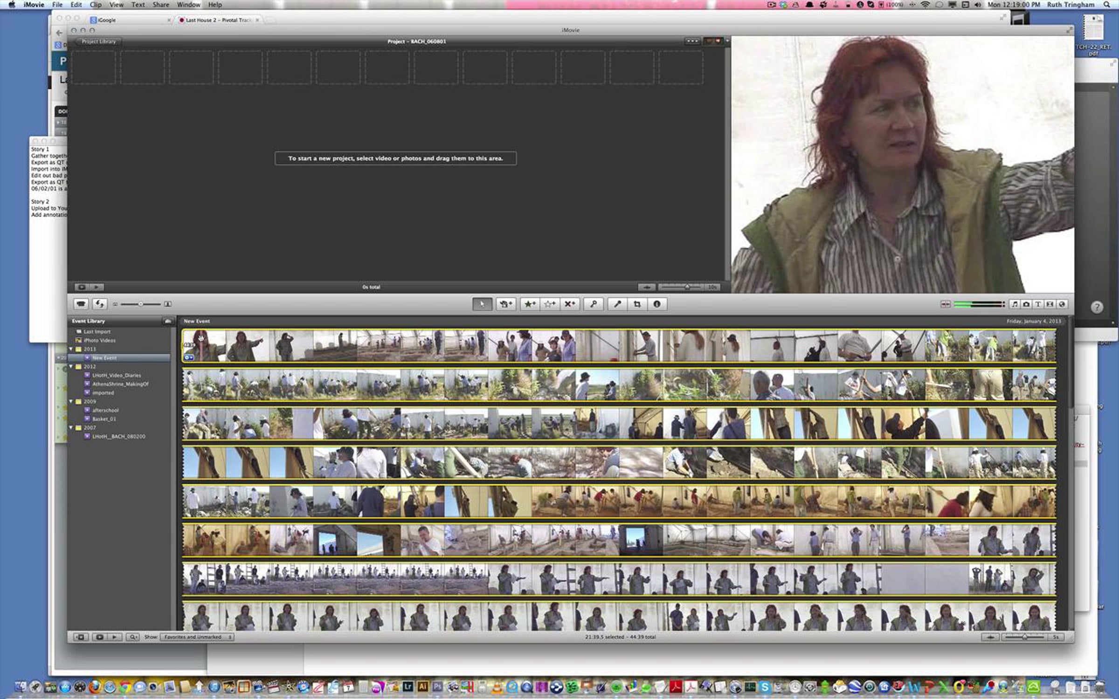The height and width of the screenshot is (699, 1119).
Task: Open the Voiceover microphone tool
Action: [617, 304]
